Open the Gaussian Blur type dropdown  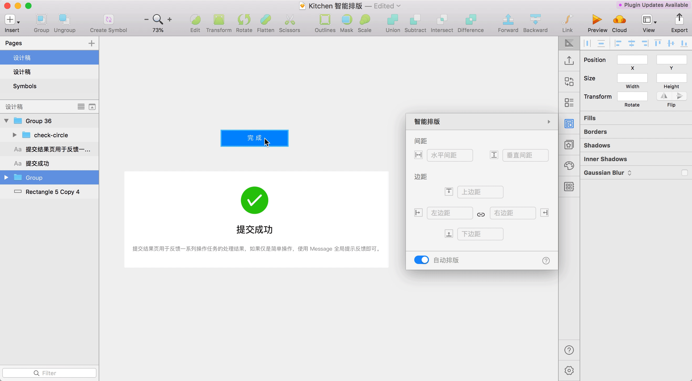[630, 173]
